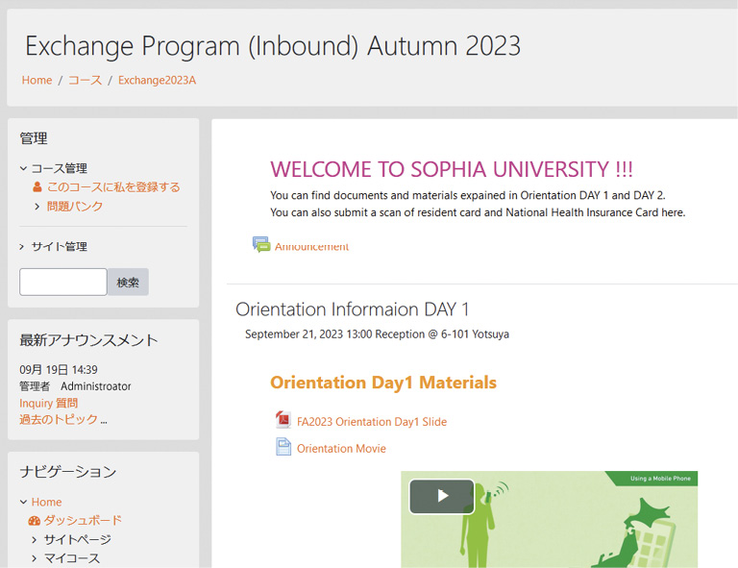This screenshot has height=568, width=738.
Task: Click the page icon beside Orientation Movie
Action: pyautogui.click(x=283, y=447)
